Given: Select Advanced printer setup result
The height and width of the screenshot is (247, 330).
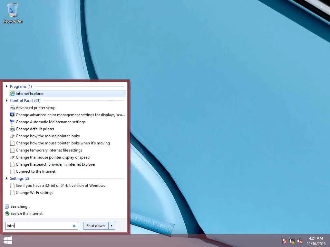Looking at the screenshot, I should (x=67, y=108).
